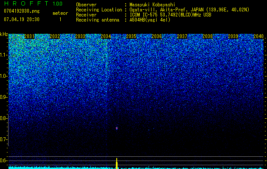Click the receiver ICOM IC-575 frequency text
The width and height of the screenshot is (267, 169).
coord(170,15)
